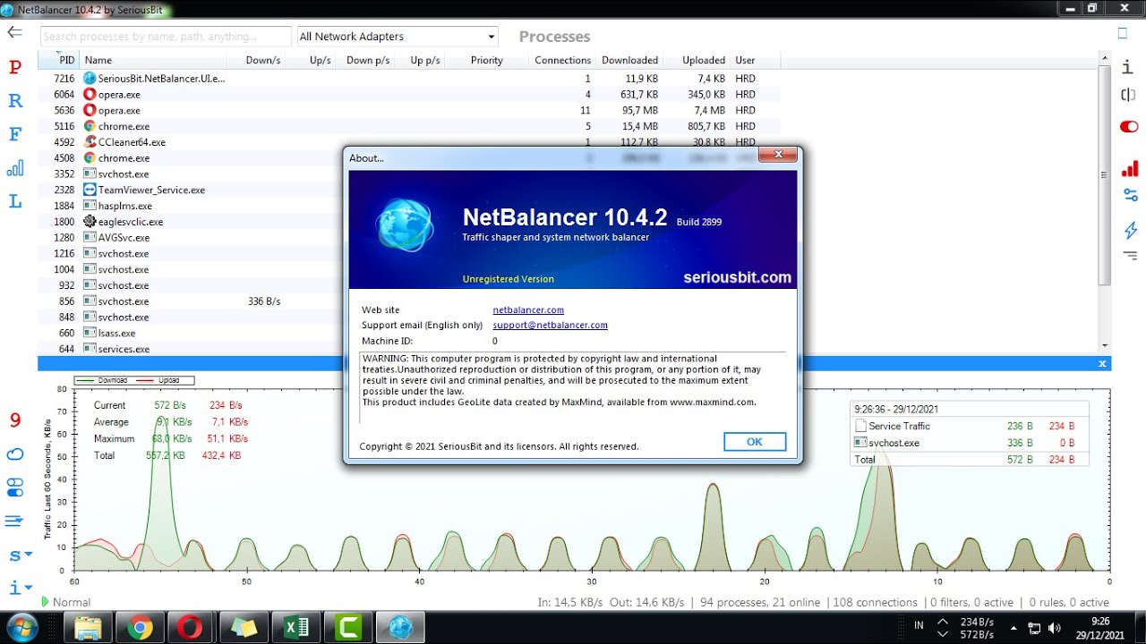Close the traffic chart panel with X
Screen dimensions: 1146x644
1102,363
